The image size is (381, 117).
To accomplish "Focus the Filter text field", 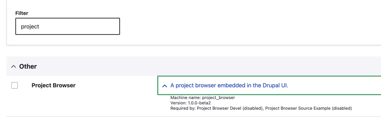I will pyautogui.click(x=68, y=27).
